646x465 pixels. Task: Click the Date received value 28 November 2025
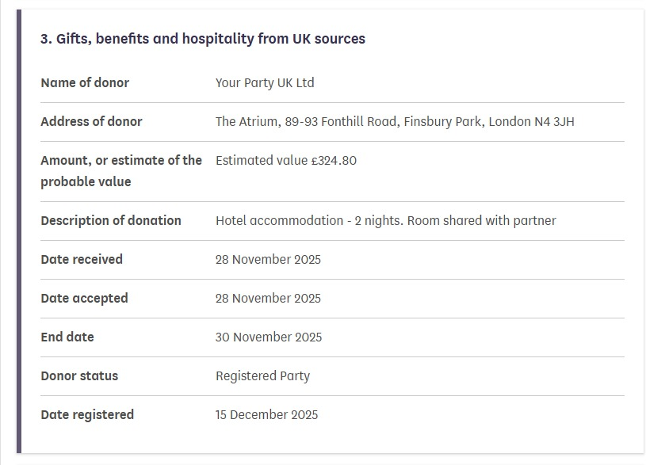(x=268, y=259)
